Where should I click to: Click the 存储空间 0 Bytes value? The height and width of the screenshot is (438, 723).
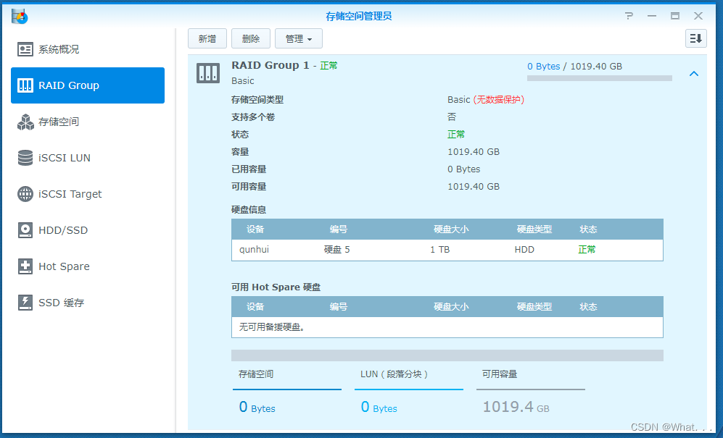click(x=257, y=407)
